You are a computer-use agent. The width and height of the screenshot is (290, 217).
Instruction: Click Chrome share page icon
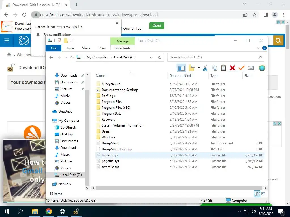[x=245, y=15]
